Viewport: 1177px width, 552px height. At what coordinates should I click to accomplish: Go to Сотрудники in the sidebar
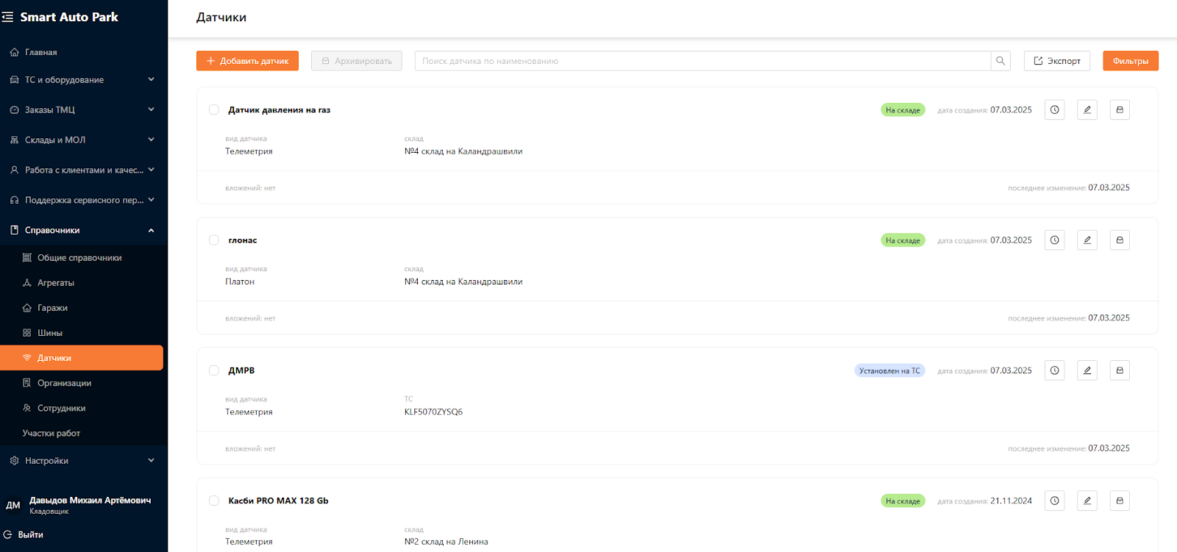click(61, 409)
